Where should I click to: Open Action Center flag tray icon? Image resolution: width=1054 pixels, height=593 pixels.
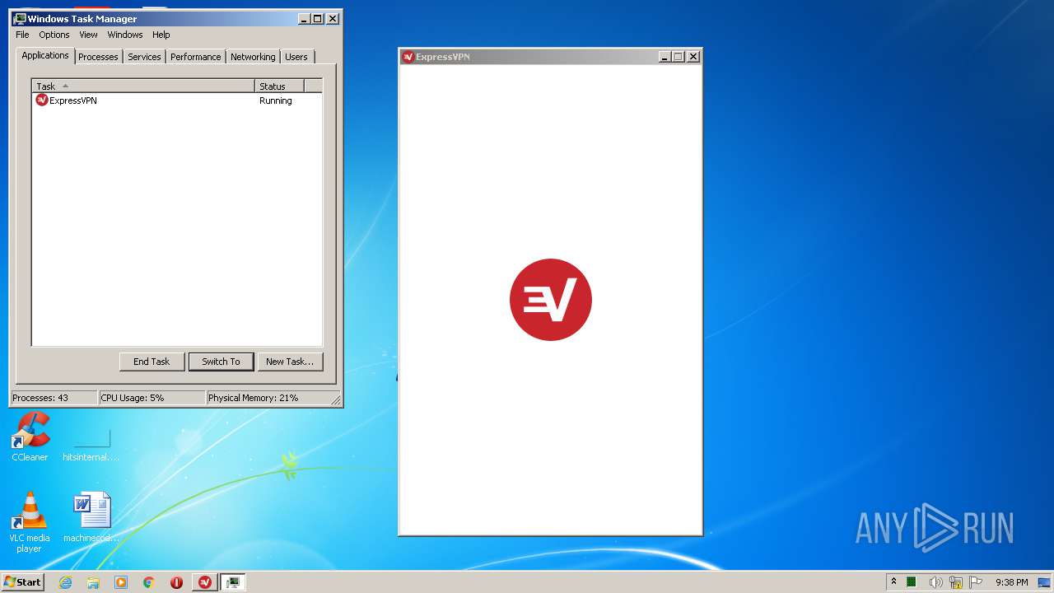point(976,582)
